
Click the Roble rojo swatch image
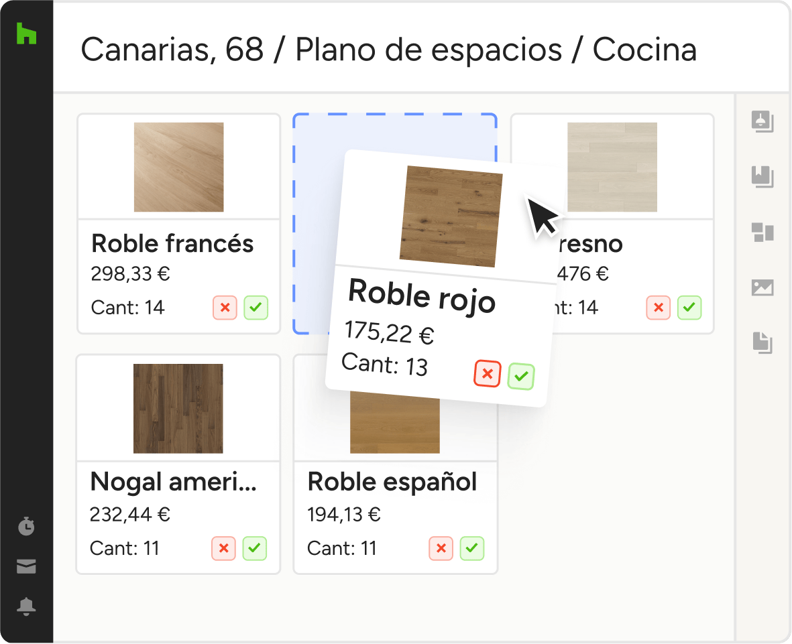(x=451, y=216)
